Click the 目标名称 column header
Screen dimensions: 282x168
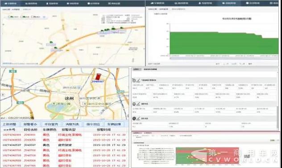tap(30, 129)
